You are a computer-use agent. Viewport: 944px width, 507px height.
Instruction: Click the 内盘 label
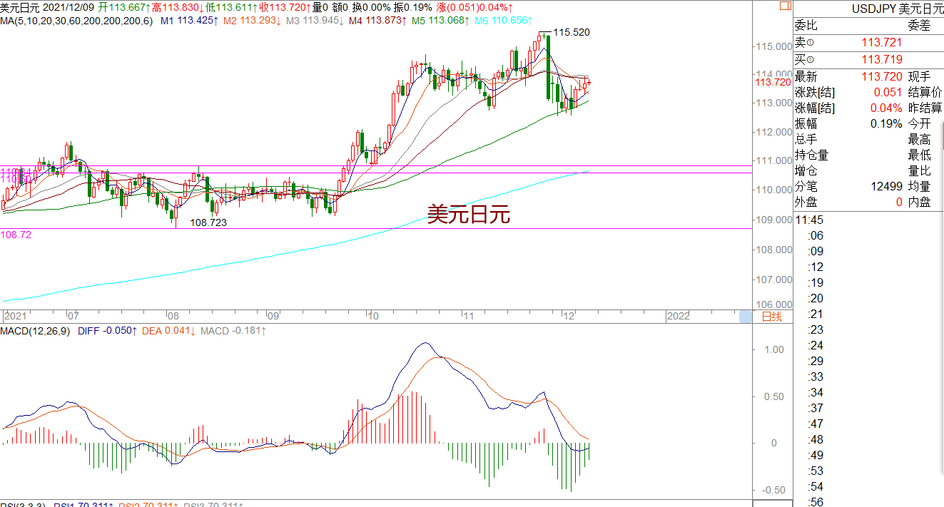click(x=920, y=203)
